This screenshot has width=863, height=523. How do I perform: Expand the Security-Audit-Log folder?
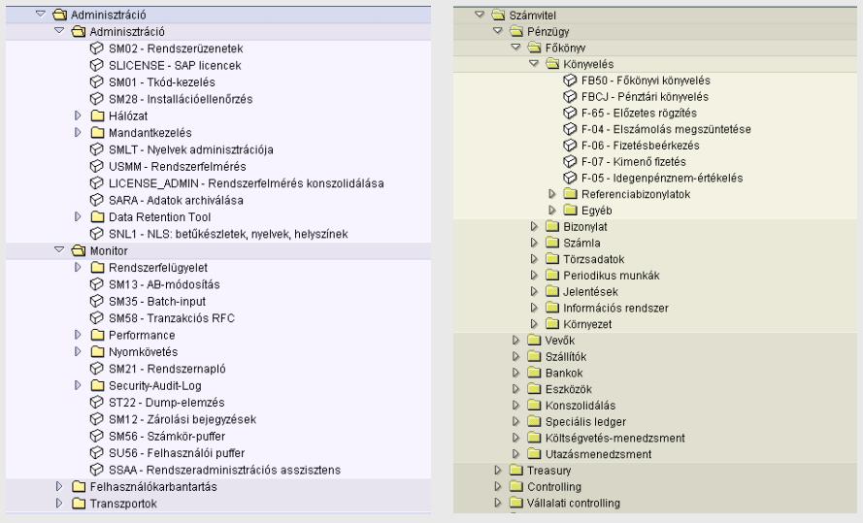[78, 385]
